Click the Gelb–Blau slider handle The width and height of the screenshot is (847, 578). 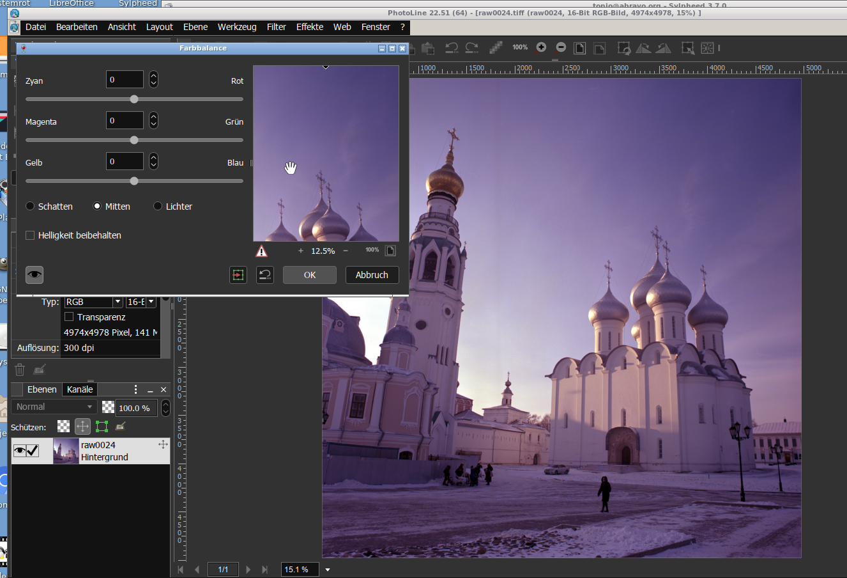(x=134, y=181)
